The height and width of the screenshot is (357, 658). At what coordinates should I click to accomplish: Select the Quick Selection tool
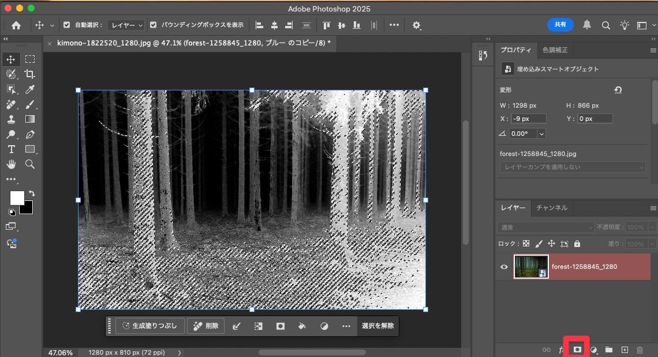click(11, 74)
